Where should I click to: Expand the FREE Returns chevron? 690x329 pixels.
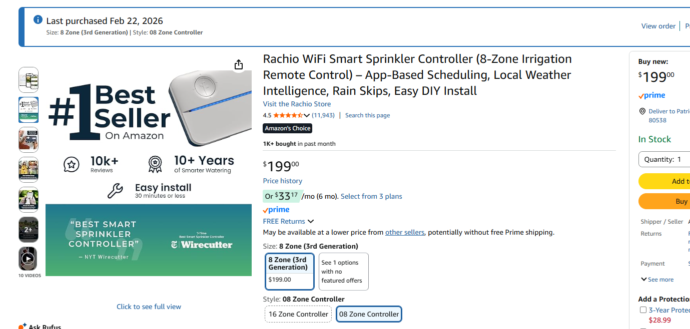[311, 221]
